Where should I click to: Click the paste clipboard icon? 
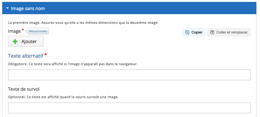(212, 32)
